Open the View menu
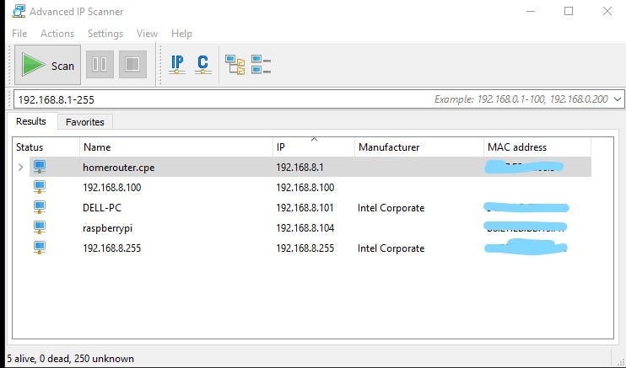Screen dimensions: 626x368 click(147, 34)
